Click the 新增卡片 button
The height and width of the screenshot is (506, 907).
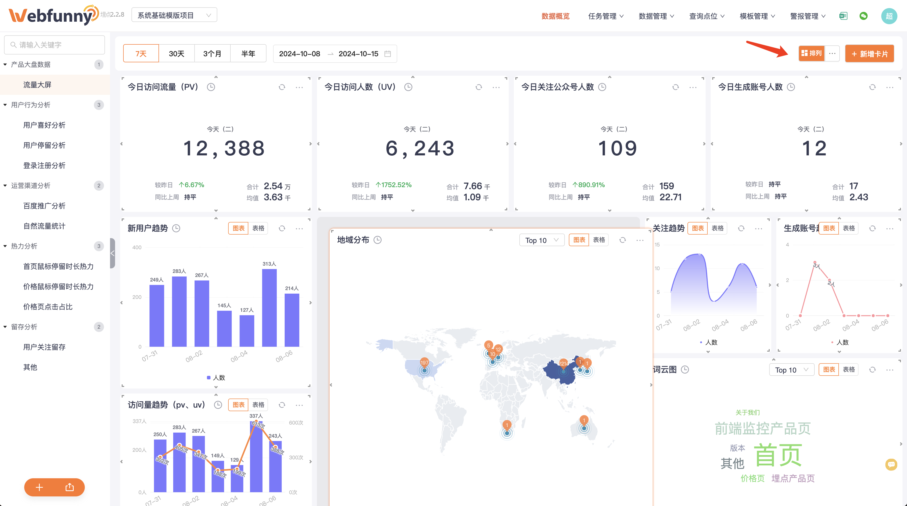(869, 54)
